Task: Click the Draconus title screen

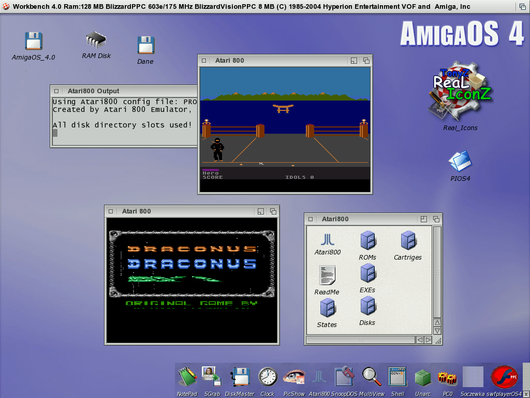Action: coord(192,280)
